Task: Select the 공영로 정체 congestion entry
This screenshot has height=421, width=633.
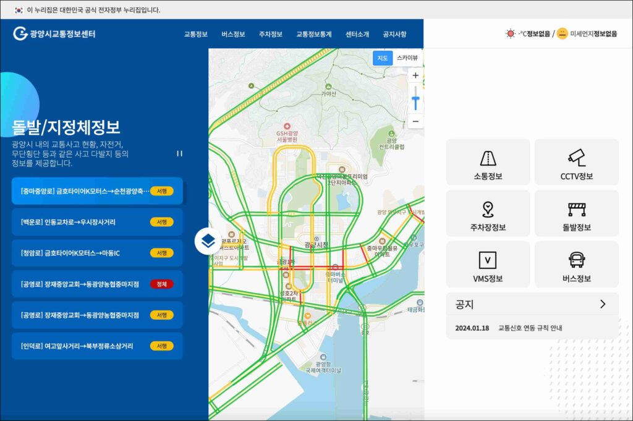Action: pos(97,284)
